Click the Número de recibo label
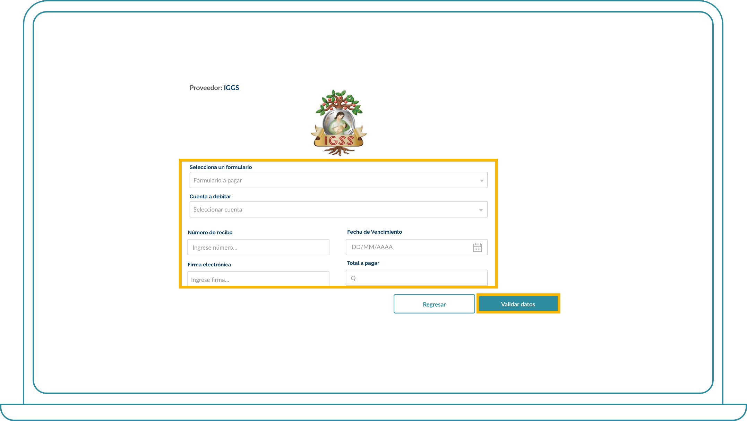 tap(210, 232)
